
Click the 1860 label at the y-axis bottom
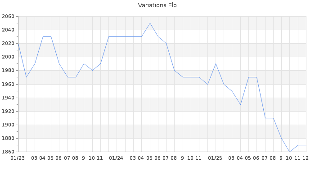click(8, 152)
